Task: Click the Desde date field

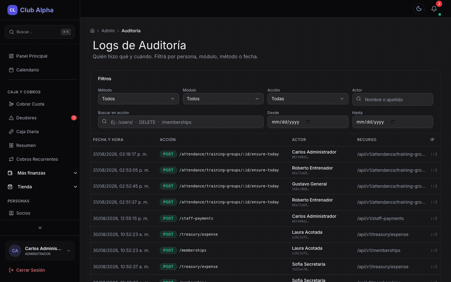Action: tap(308, 122)
